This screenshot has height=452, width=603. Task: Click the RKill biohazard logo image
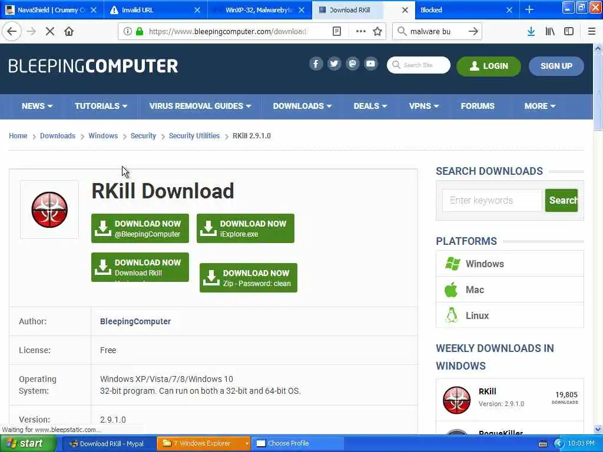tap(49, 210)
